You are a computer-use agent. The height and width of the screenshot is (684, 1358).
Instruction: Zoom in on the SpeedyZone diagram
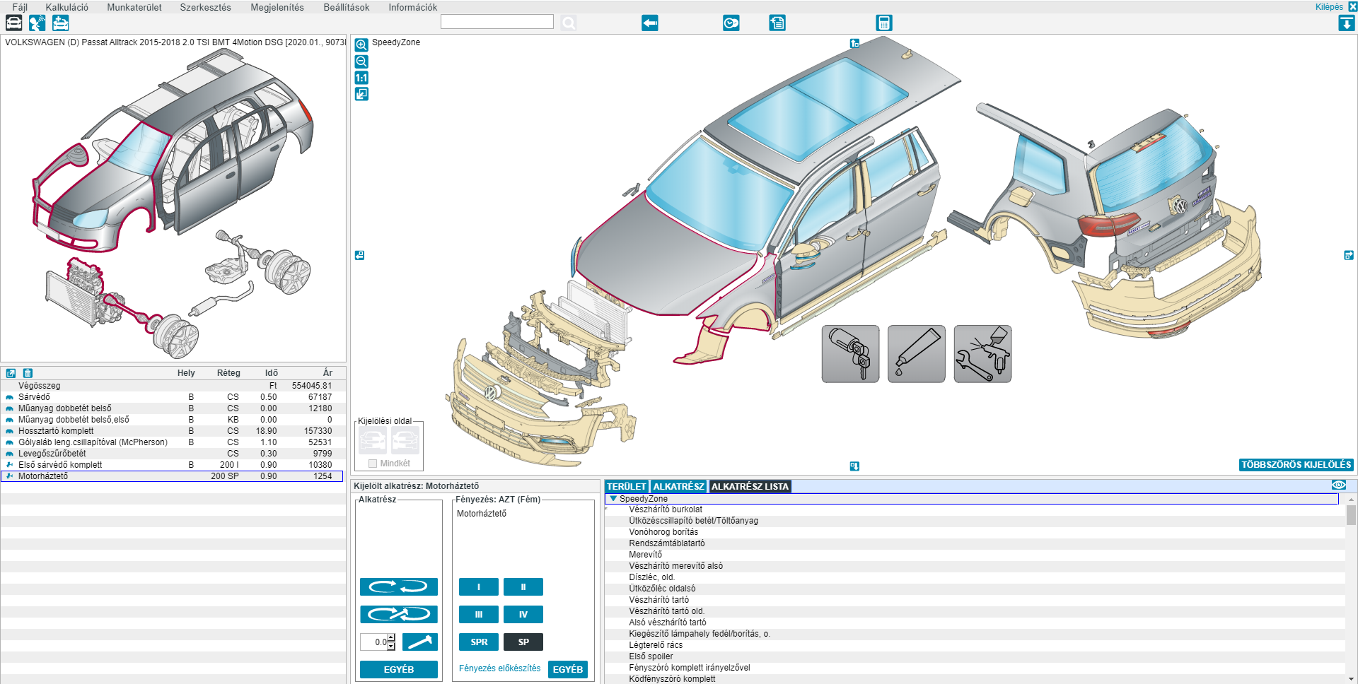(x=361, y=45)
